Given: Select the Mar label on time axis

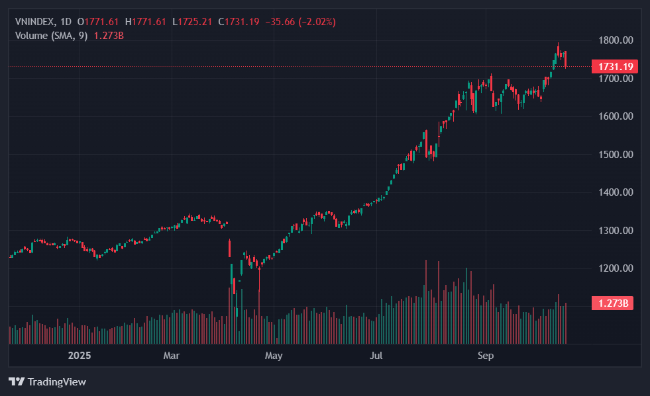Looking at the screenshot, I should (x=172, y=356).
